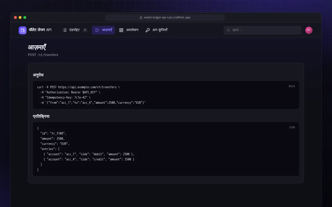Open the AC user avatar
Viewport: 332px width, 207px height.
309,30
